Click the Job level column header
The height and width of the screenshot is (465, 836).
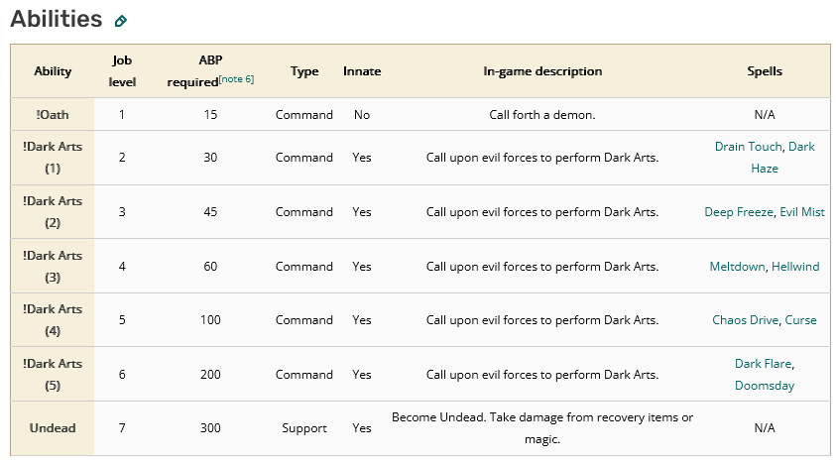(x=122, y=71)
